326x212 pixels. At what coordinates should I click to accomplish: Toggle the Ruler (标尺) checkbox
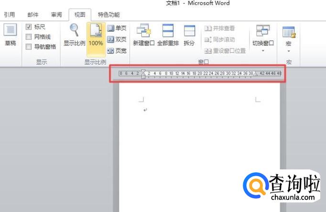tap(29, 27)
